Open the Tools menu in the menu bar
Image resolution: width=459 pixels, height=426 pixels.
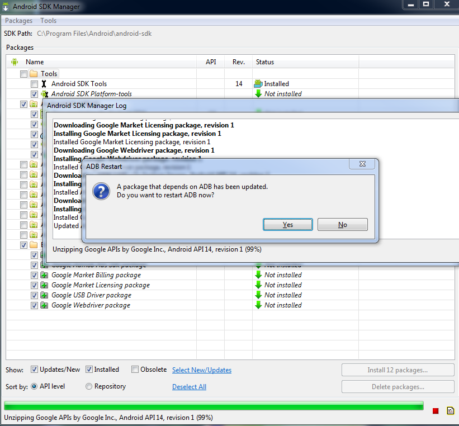point(48,21)
